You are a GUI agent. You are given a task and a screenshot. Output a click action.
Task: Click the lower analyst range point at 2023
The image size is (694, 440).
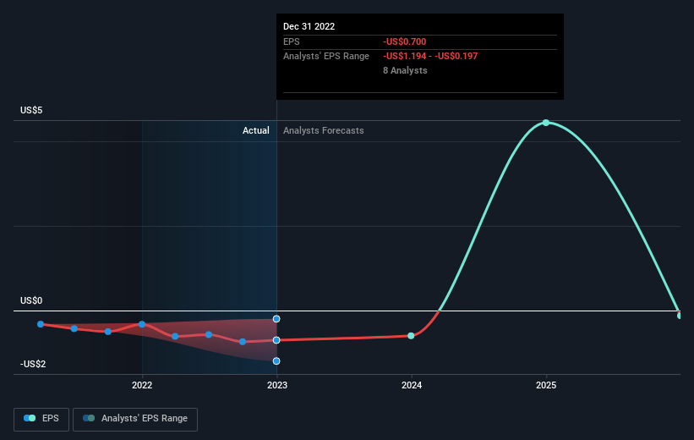[x=276, y=361]
